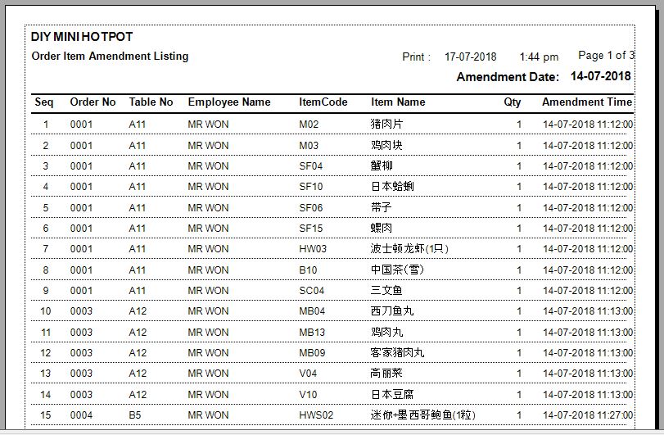
Task: Select item code HWS02
Action: click(316, 415)
